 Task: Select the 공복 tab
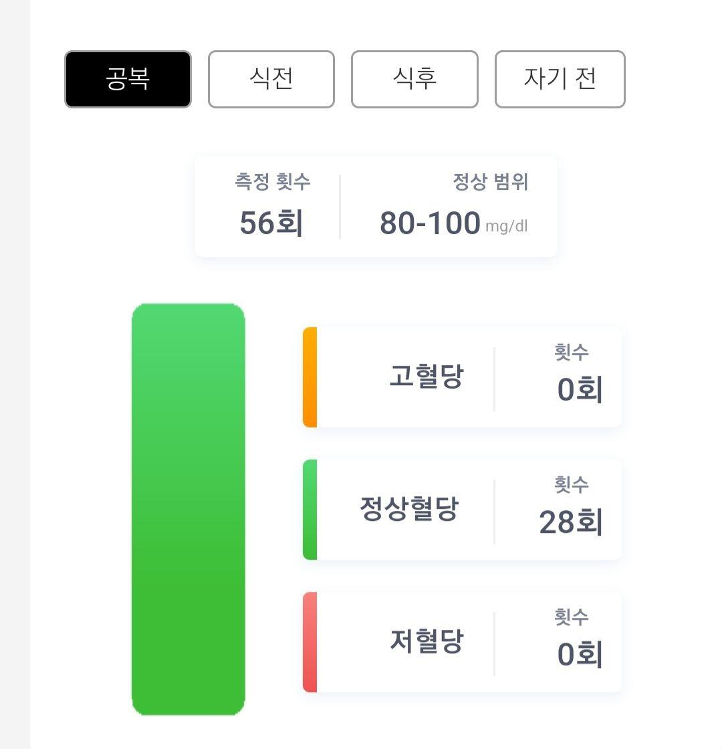128,80
